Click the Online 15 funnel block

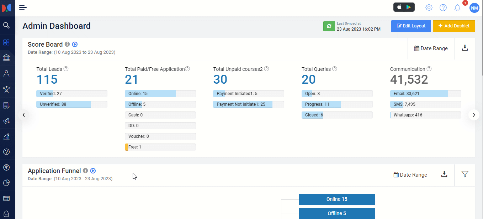click(337, 199)
